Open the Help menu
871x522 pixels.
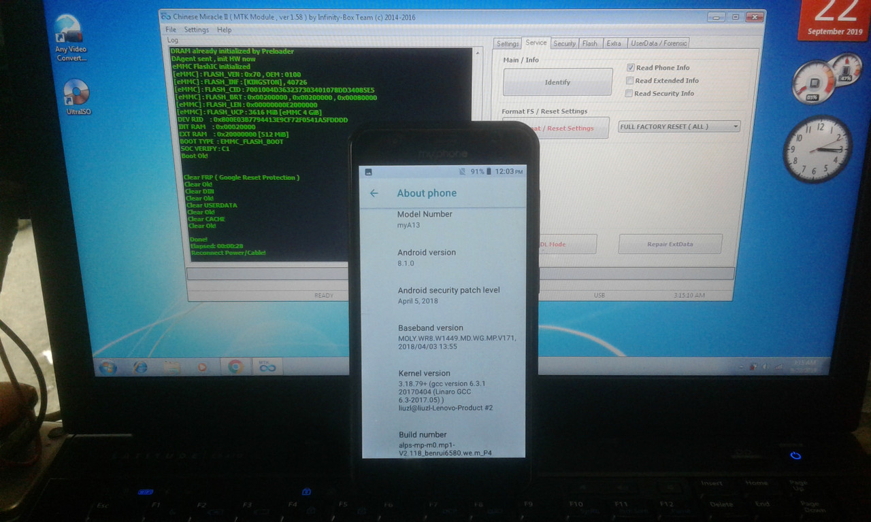pos(225,30)
